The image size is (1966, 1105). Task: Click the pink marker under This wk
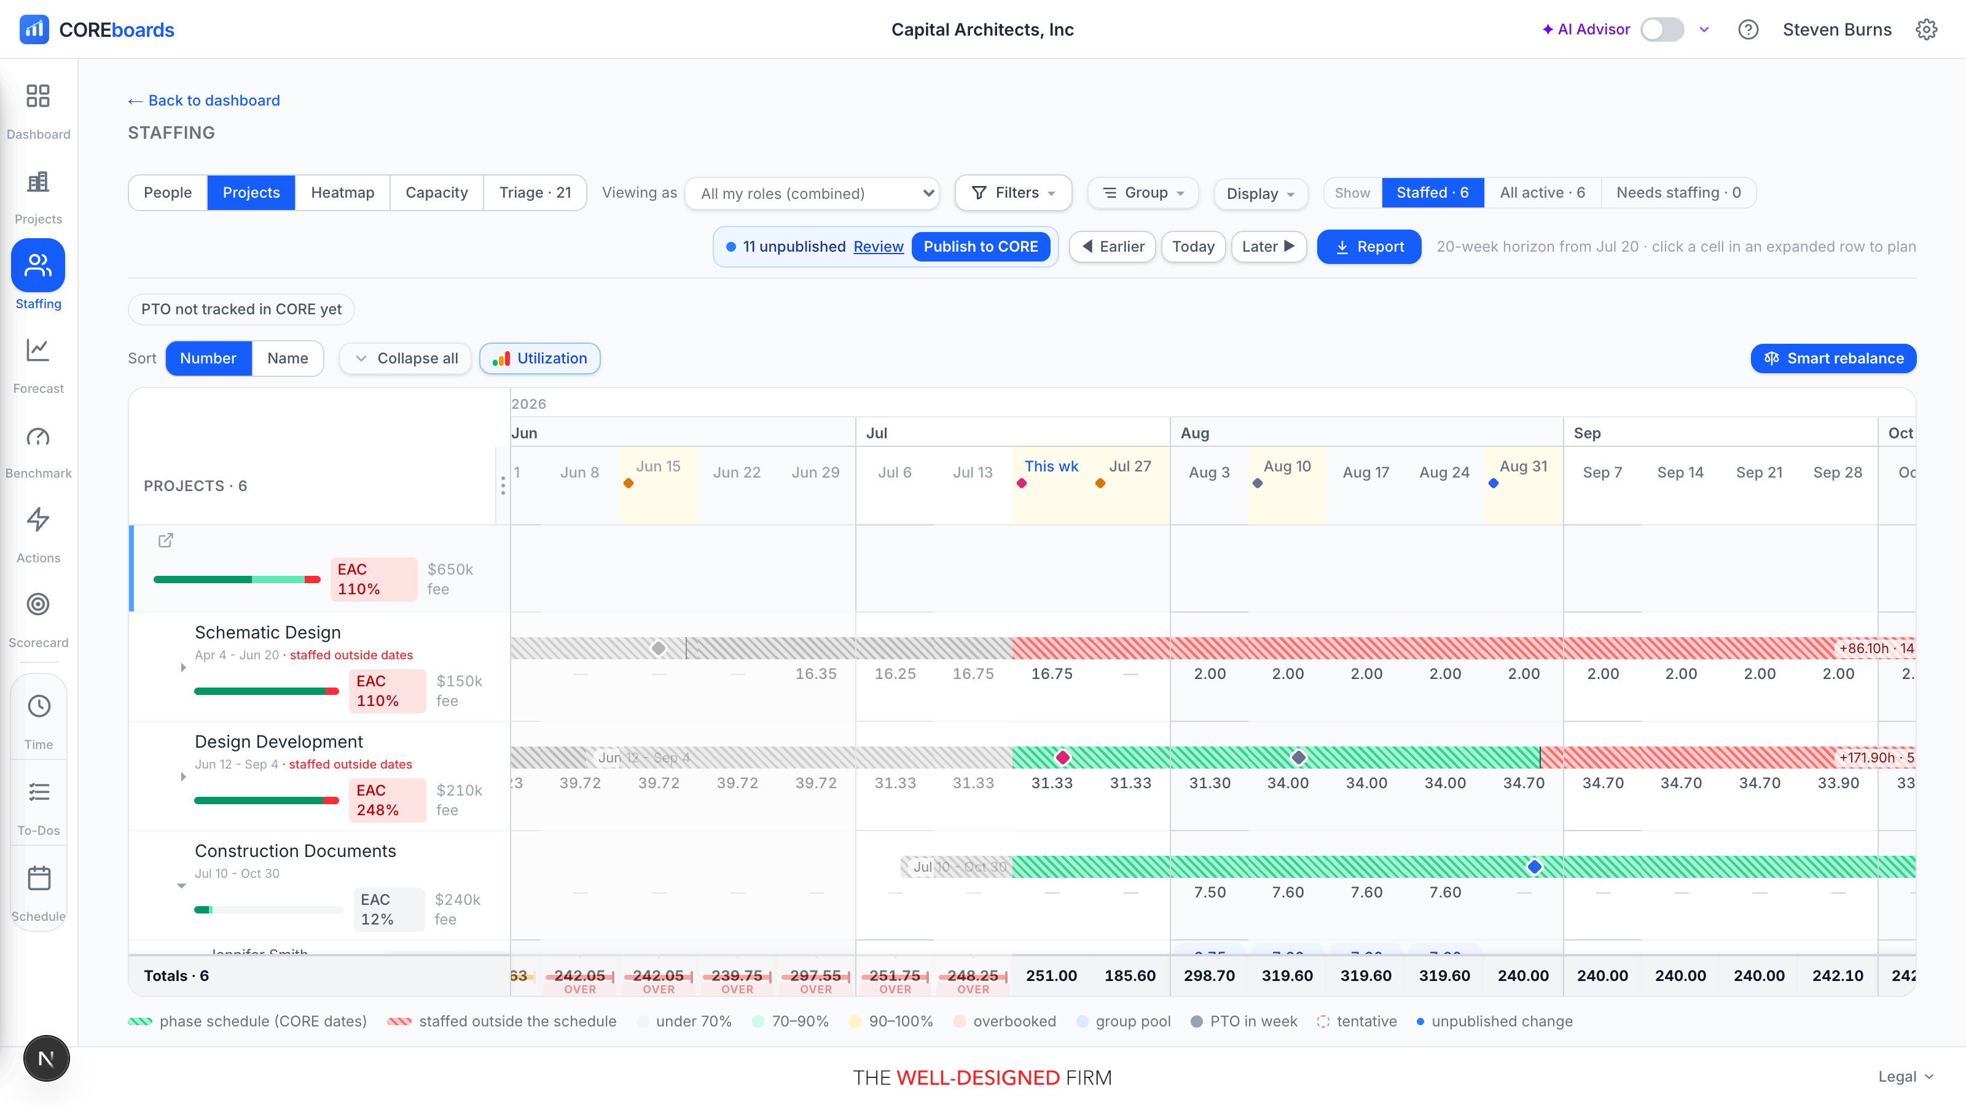click(1021, 484)
